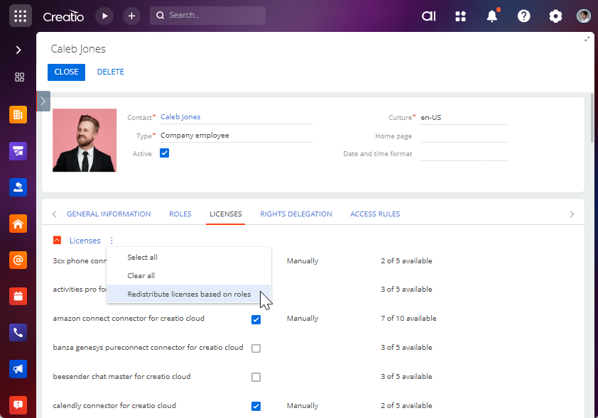
Task: Open the calendar icon in sidebar
Action: [x=18, y=296]
